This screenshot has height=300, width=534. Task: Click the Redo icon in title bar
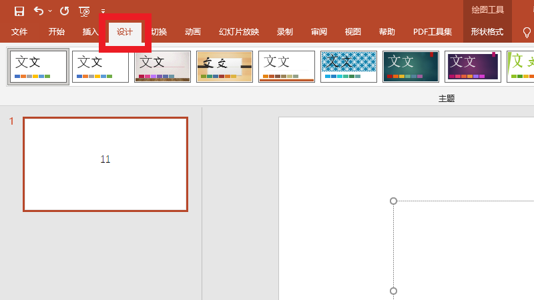(64, 11)
